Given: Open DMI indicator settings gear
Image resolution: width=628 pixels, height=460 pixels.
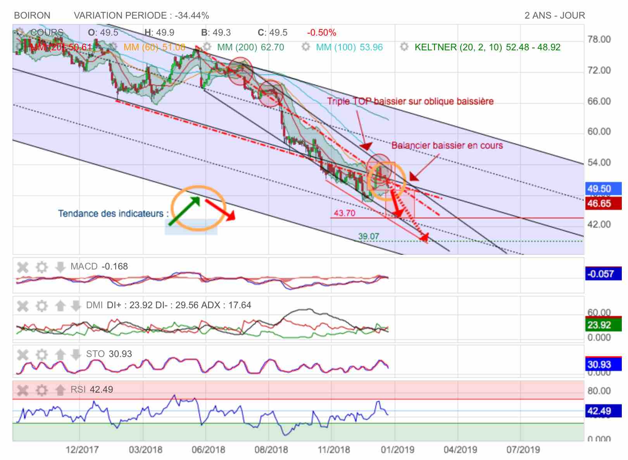Looking at the screenshot, I should pos(41,306).
